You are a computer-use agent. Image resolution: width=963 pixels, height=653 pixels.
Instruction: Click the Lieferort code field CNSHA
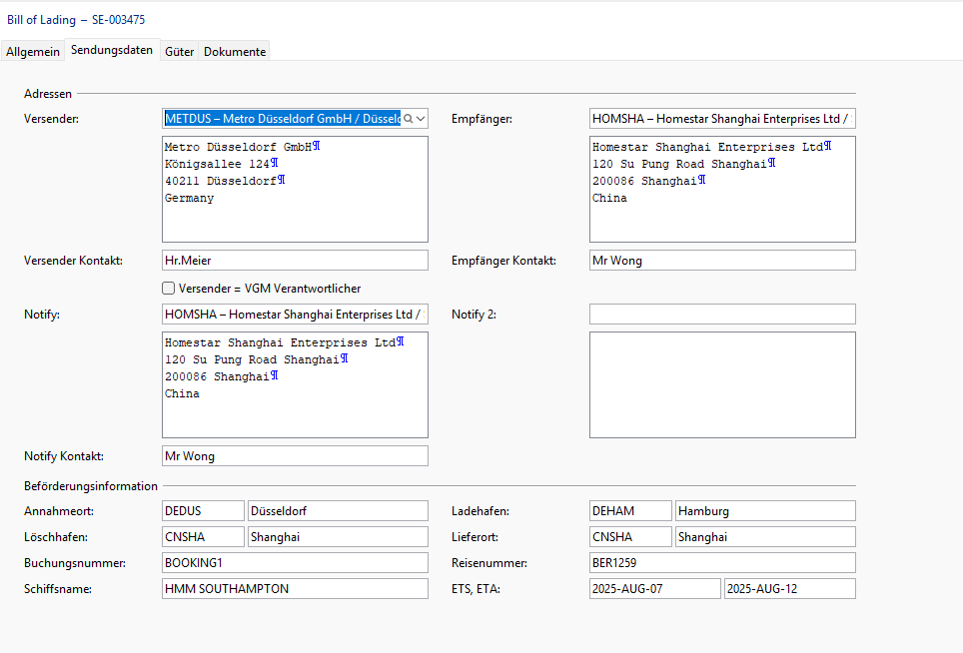click(x=630, y=537)
